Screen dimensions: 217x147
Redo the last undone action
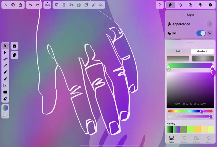(38, 5)
